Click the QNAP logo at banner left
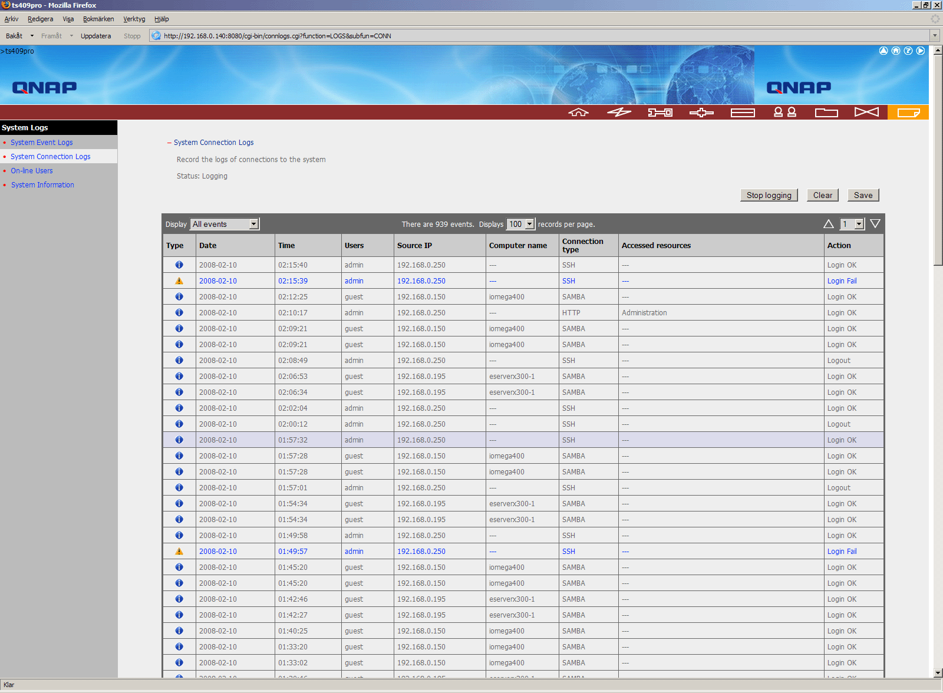The image size is (943, 693). [x=44, y=88]
